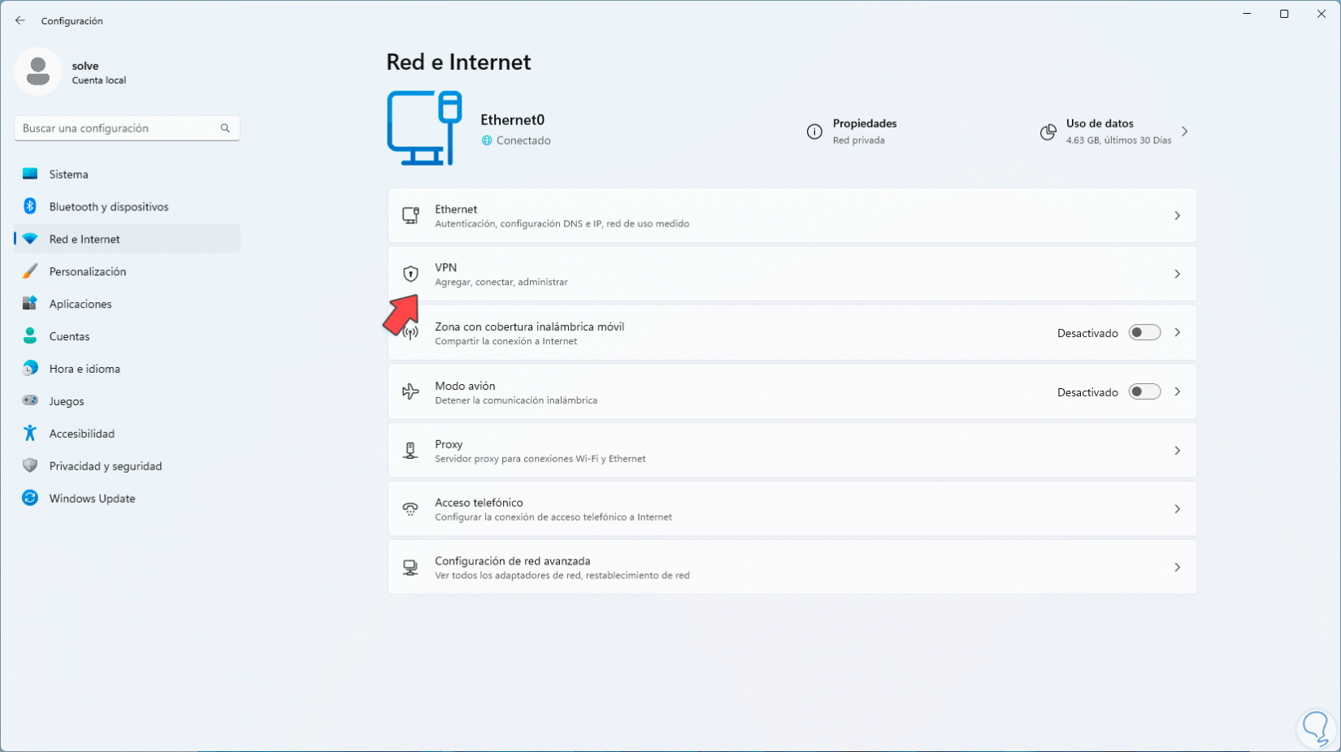Screen dimensions: 1341x752
Task: Click the Hora e idioma clock icon
Action: pos(30,369)
